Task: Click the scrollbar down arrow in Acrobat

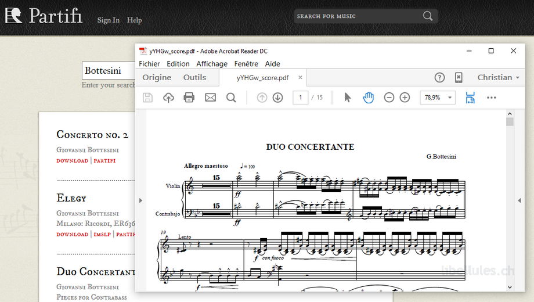Action: [x=510, y=287]
